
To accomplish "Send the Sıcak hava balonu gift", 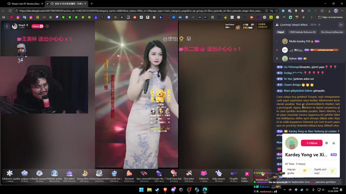I will click(x=174, y=176).
